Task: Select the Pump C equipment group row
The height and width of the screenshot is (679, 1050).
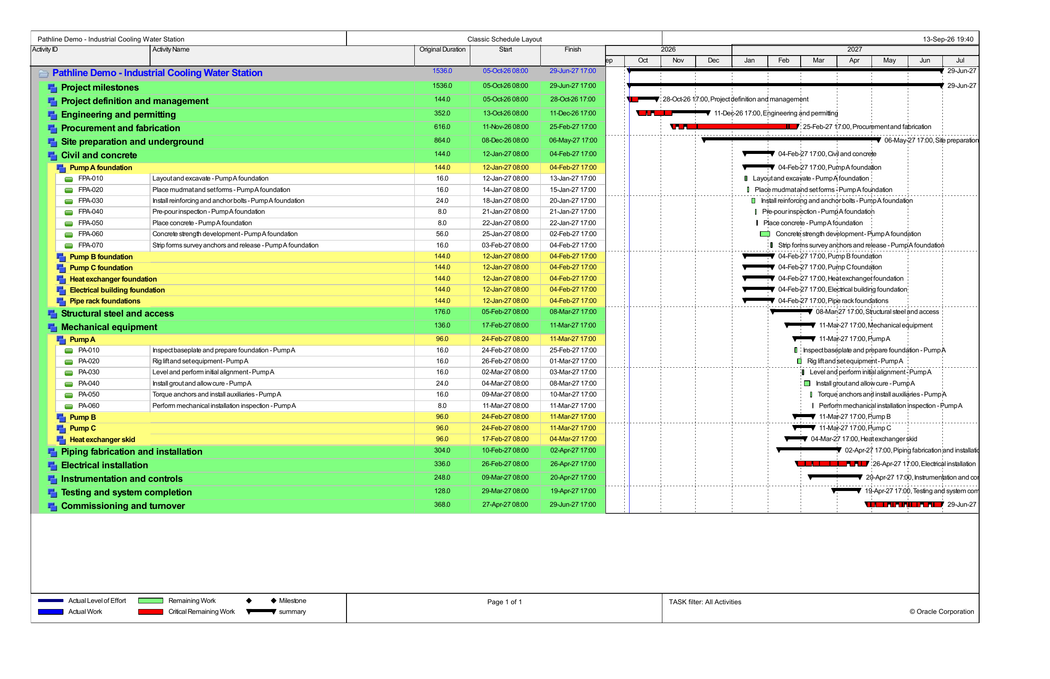Action: pyautogui.click(x=326, y=429)
